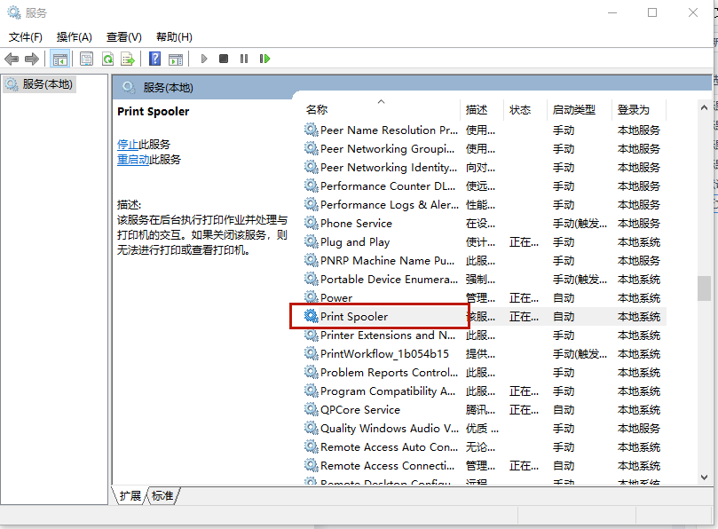This screenshot has height=529, width=718.
Task: Select PNRP Machine Name Pu... service
Action: (485, 261)
